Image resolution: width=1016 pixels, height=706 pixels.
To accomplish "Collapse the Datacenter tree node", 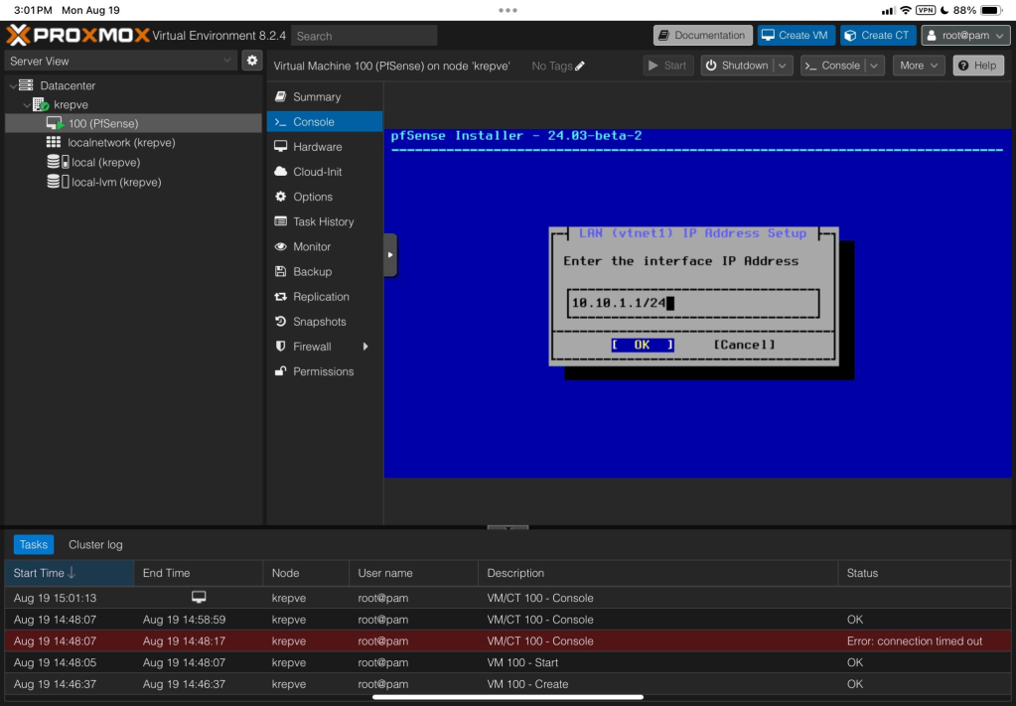I will tap(12, 86).
